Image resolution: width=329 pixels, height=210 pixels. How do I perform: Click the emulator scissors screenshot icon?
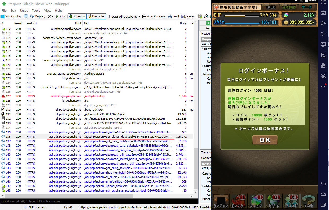[x=323, y=76]
